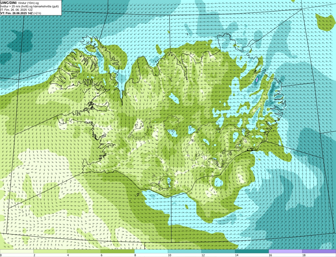Click the light green 2–4 m/s legend swatch
336x257 pixels.
tap(50, 251)
